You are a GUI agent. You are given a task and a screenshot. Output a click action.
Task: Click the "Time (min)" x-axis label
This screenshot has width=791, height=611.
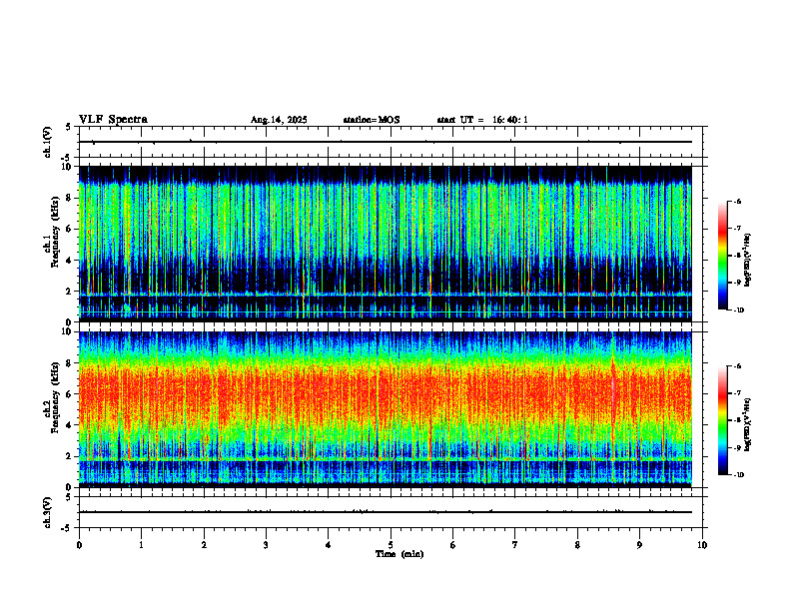coord(399,554)
